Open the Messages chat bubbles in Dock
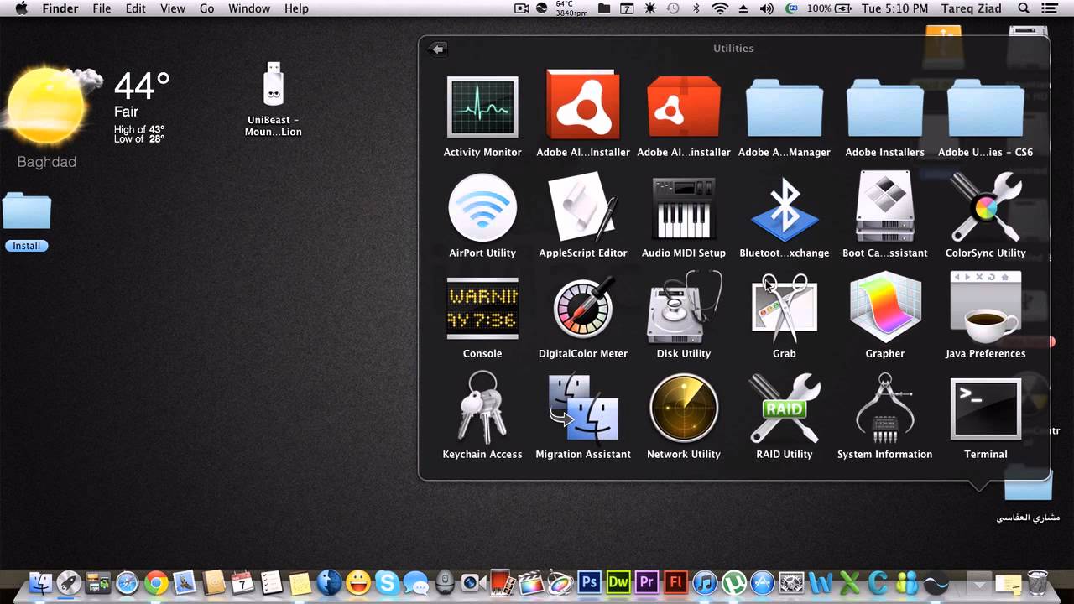This screenshot has width=1074, height=604. pos(415,582)
